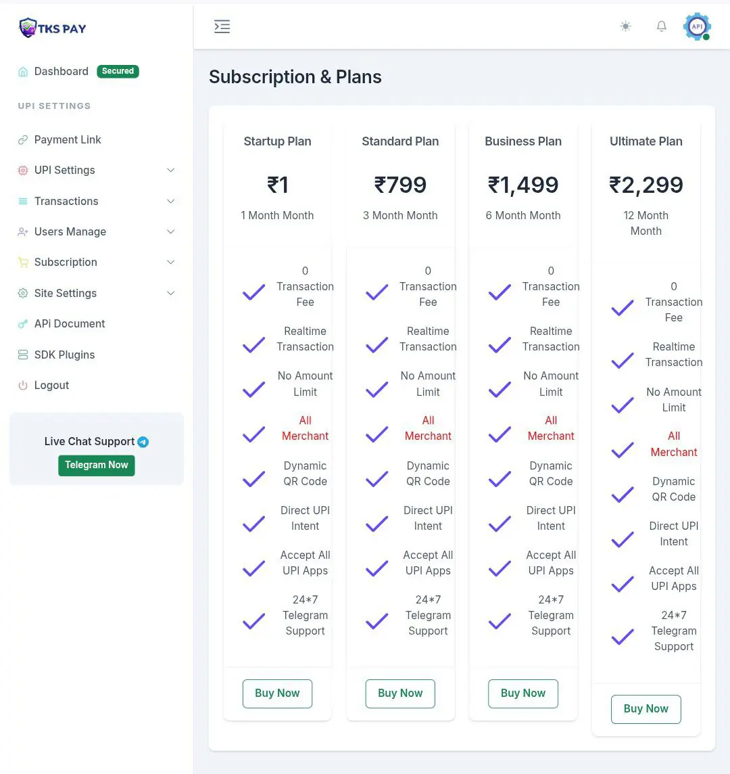Click the SDK Plugins server icon

tap(23, 355)
